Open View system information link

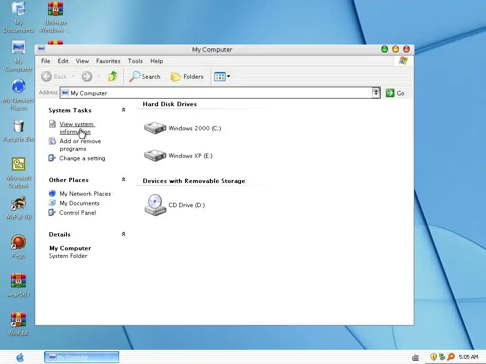pyautogui.click(x=77, y=128)
